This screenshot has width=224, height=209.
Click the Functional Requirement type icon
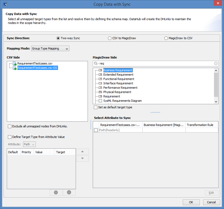point(100,79)
